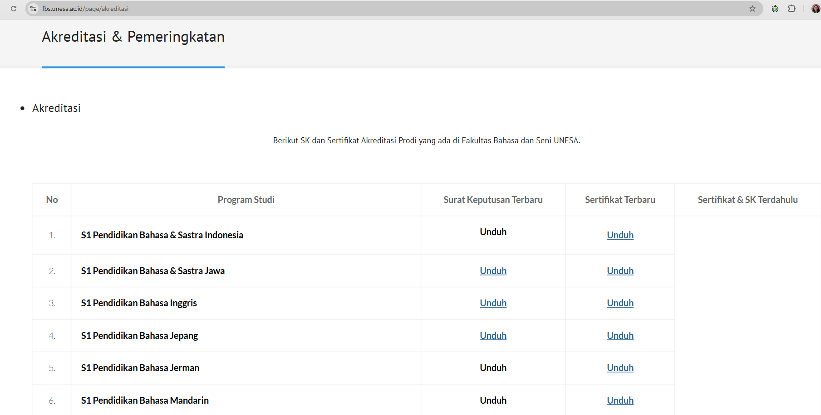Download Sertifikat Terbaru for Pendidikan Bahasa Mandarin
This screenshot has height=415, width=821.
click(x=620, y=401)
